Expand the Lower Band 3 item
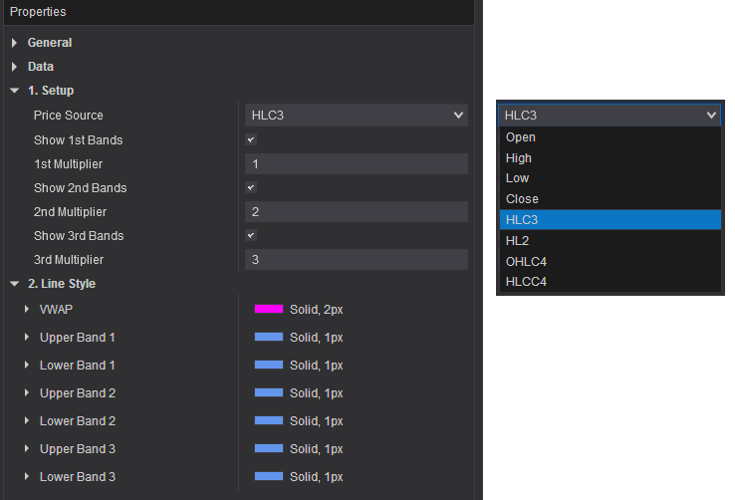Viewport: 735px width, 500px height. [x=27, y=477]
